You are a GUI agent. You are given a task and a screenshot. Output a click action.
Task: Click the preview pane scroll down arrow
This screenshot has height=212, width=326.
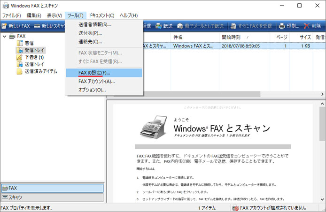coord(322,199)
